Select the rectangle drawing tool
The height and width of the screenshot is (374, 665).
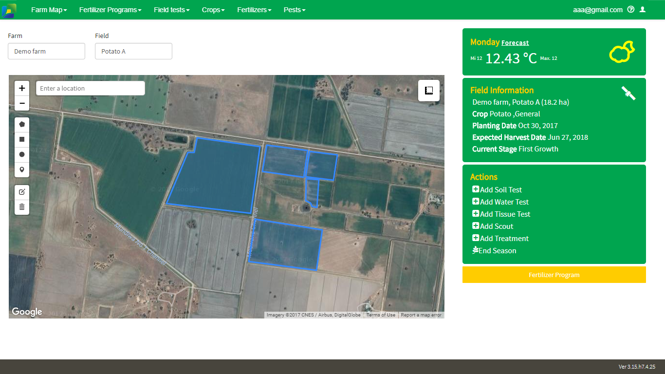22,139
